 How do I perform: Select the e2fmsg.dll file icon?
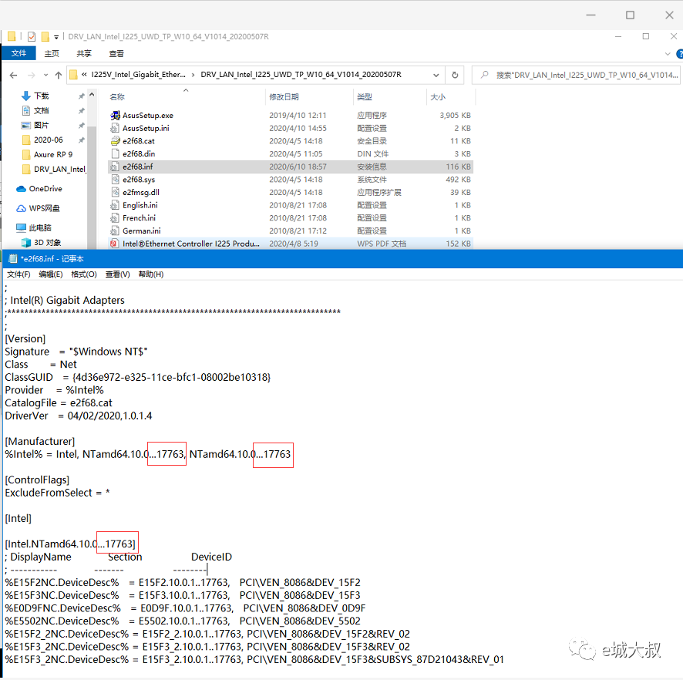pos(115,192)
